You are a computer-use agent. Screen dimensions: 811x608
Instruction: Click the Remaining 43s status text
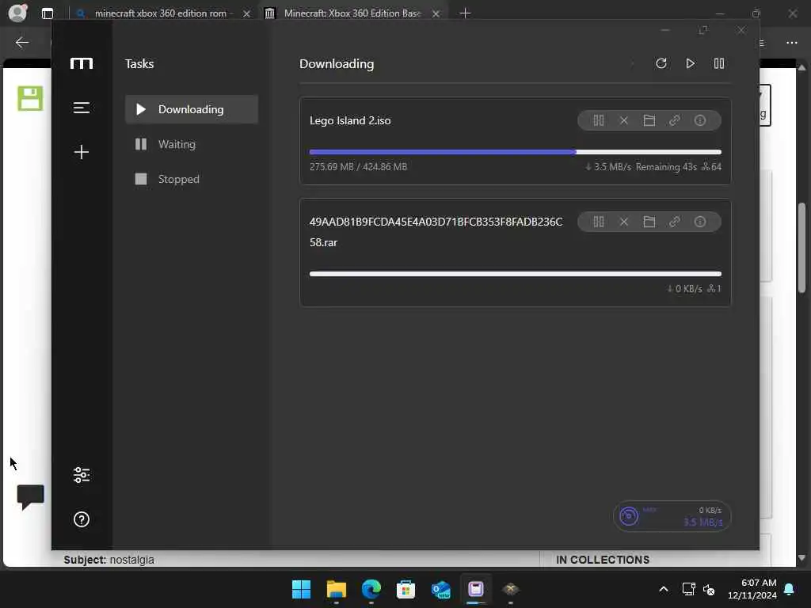666,166
